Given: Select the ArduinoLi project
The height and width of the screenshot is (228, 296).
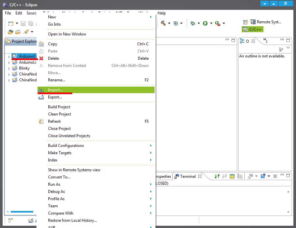Looking at the screenshot, I should coord(24,62).
